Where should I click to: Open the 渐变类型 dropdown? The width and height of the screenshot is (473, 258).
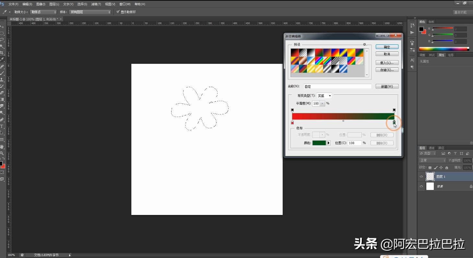(x=324, y=96)
